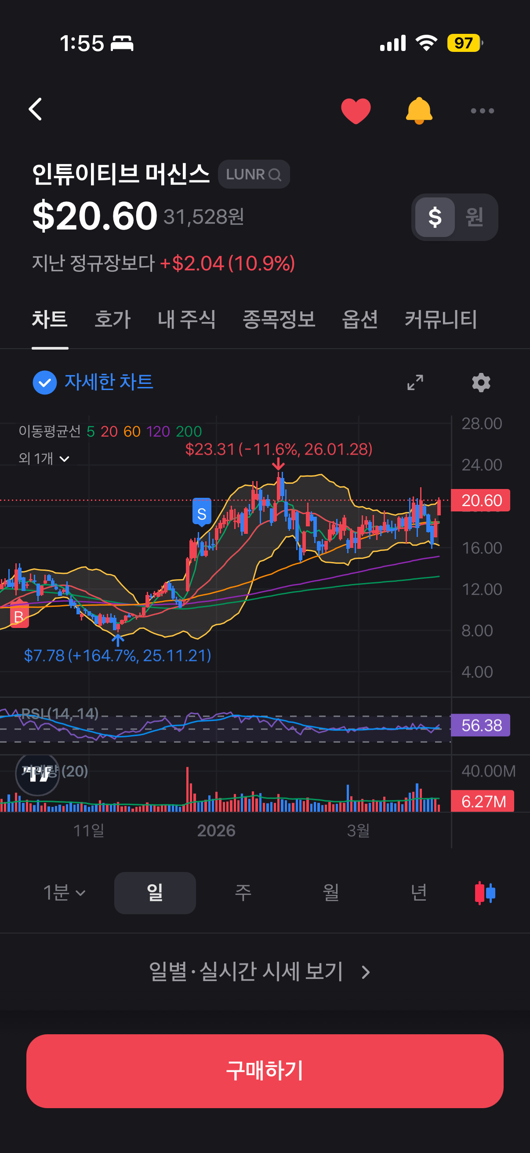Switch price display to dollar ($)
The image size is (530, 1153).
pyautogui.click(x=435, y=217)
